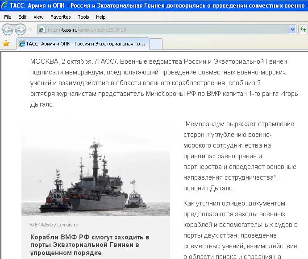This screenshot has width=308, height=259.
Task: Open the Favorites menu
Action: coord(61,17)
